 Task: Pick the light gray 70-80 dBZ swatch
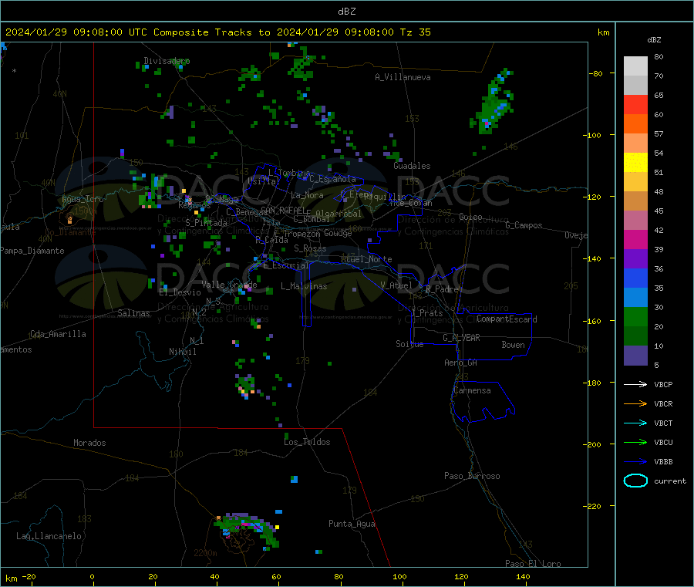click(635, 66)
